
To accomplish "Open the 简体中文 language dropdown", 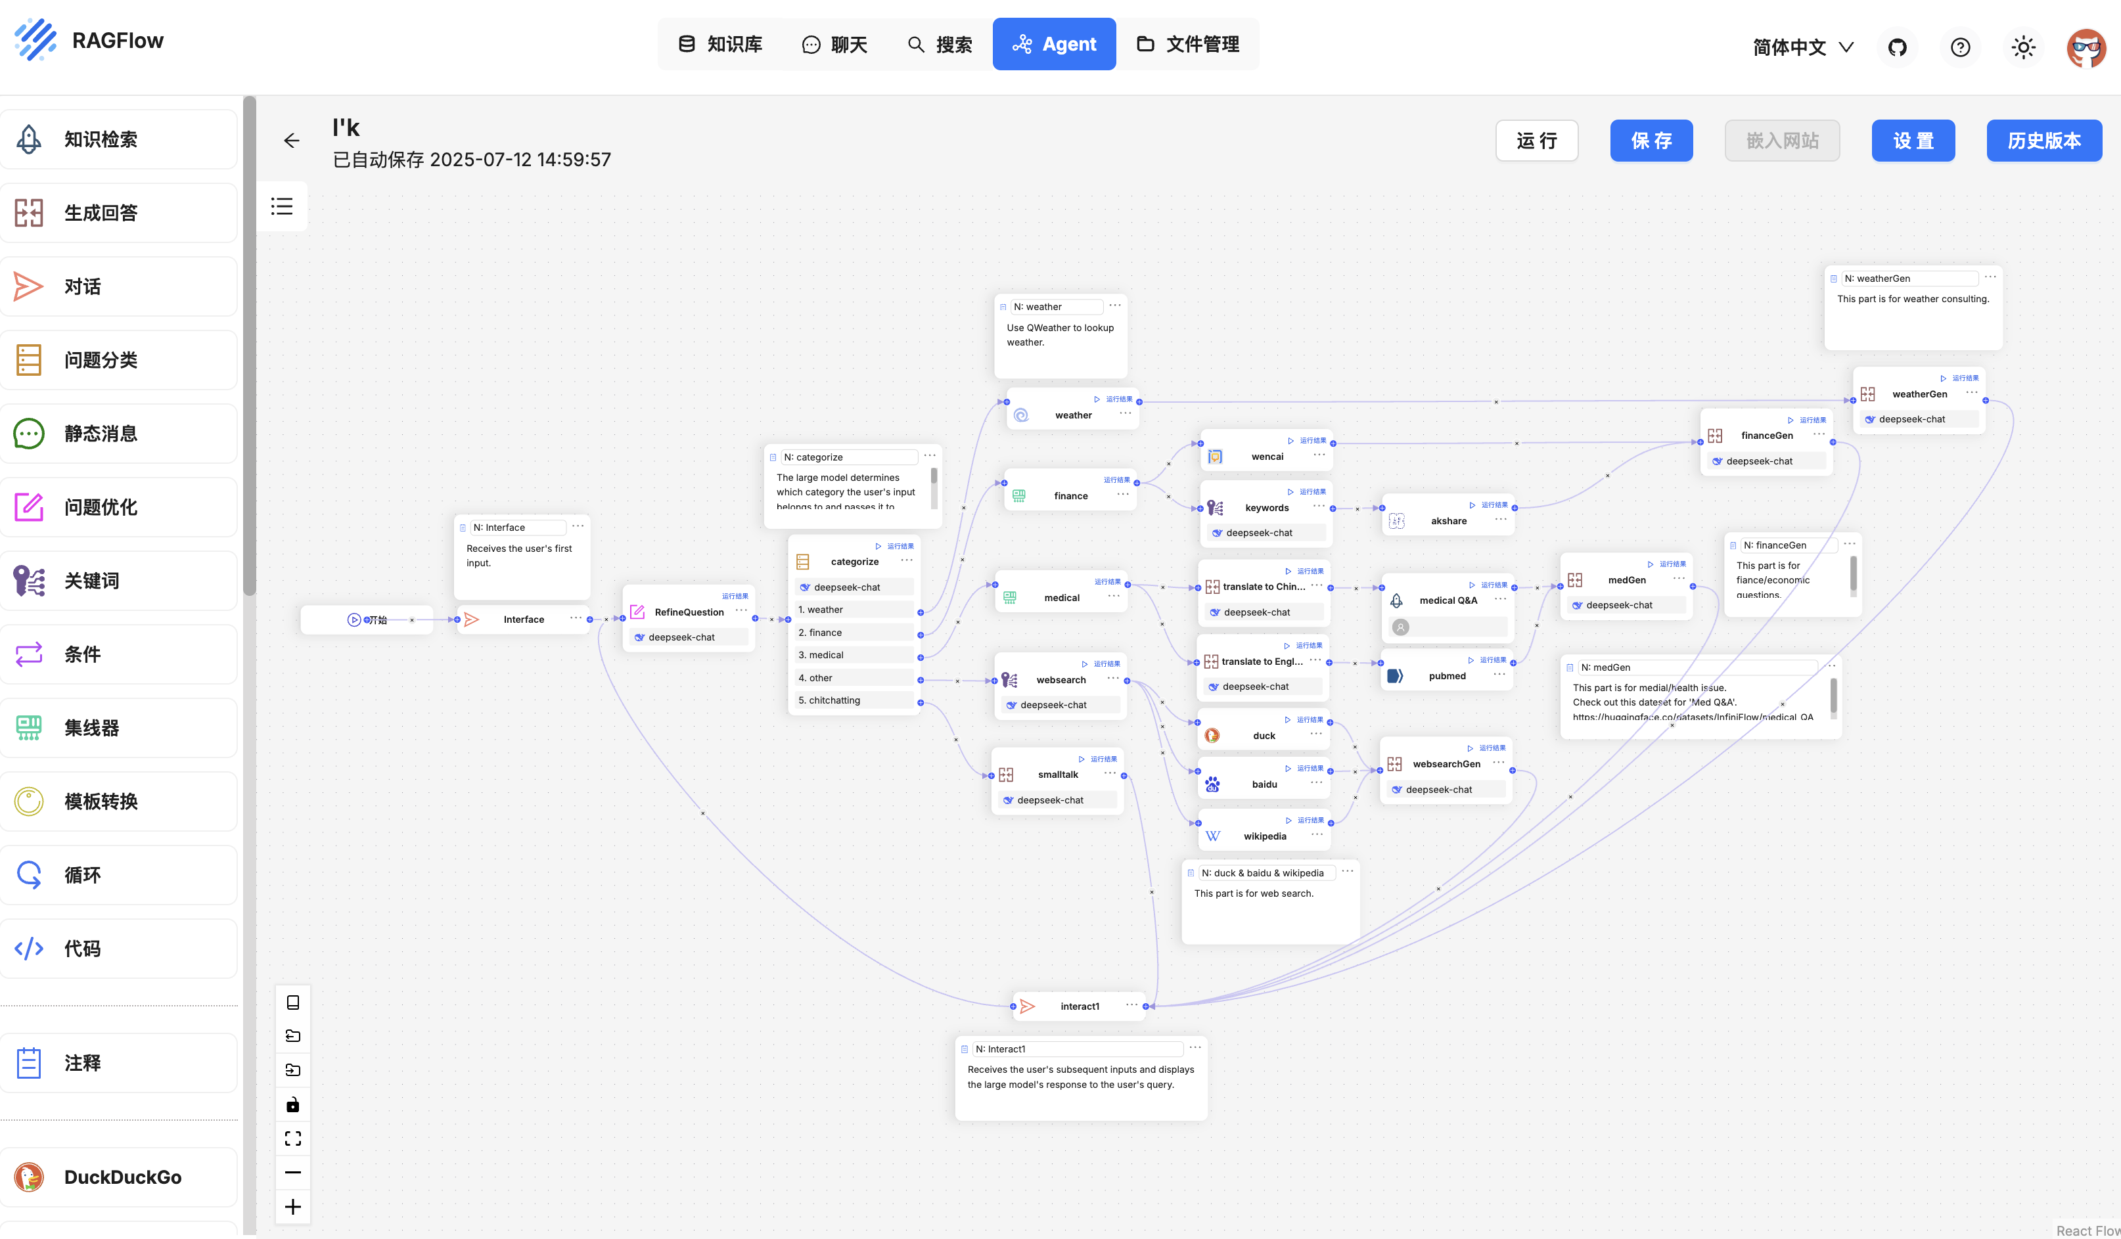I will coord(1802,47).
